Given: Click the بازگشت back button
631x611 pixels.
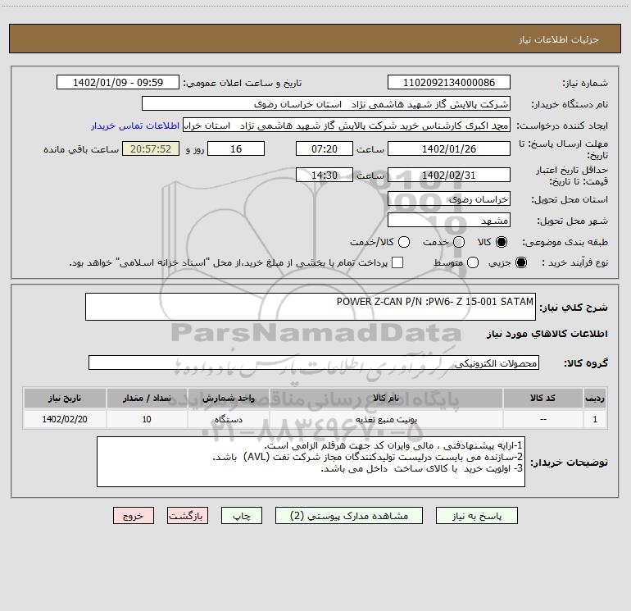Looking at the screenshot, I should (x=188, y=516).
